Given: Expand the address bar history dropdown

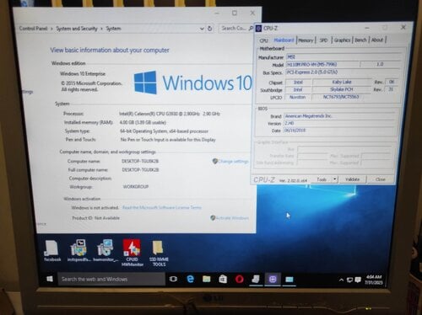Looking at the screenshot, I should coord(202,29).
